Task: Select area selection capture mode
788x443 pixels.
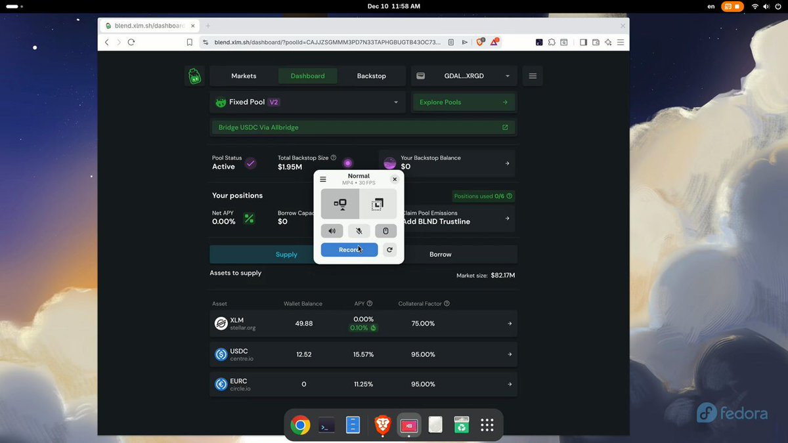Action: [378, 204]
